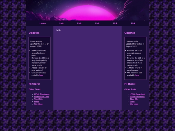The height and width of the screenshot is (131, 175).
Task: Open the 'here' link in right Updates box
Action: pos(137,75)
